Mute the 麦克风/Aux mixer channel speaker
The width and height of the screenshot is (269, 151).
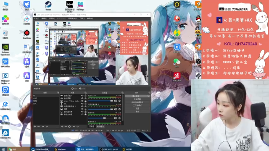pyautogui.click(x=116, y=101)
